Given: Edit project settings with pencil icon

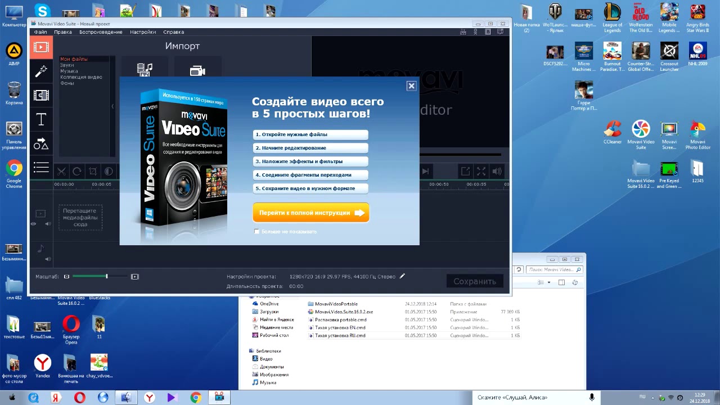Looking at the screenshot, I should 402,276.
